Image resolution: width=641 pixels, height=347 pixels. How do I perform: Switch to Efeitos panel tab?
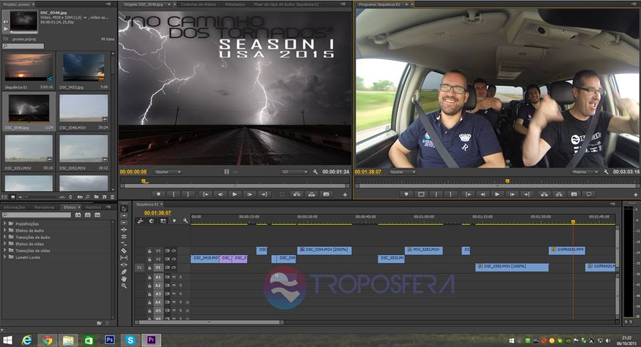[69, 208]
